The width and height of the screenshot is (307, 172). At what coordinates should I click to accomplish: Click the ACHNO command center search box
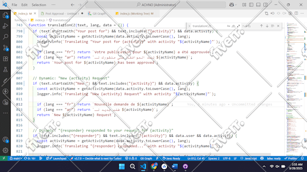(156, 5)
